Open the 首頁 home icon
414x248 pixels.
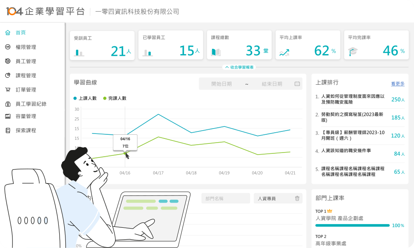[7, 33]
